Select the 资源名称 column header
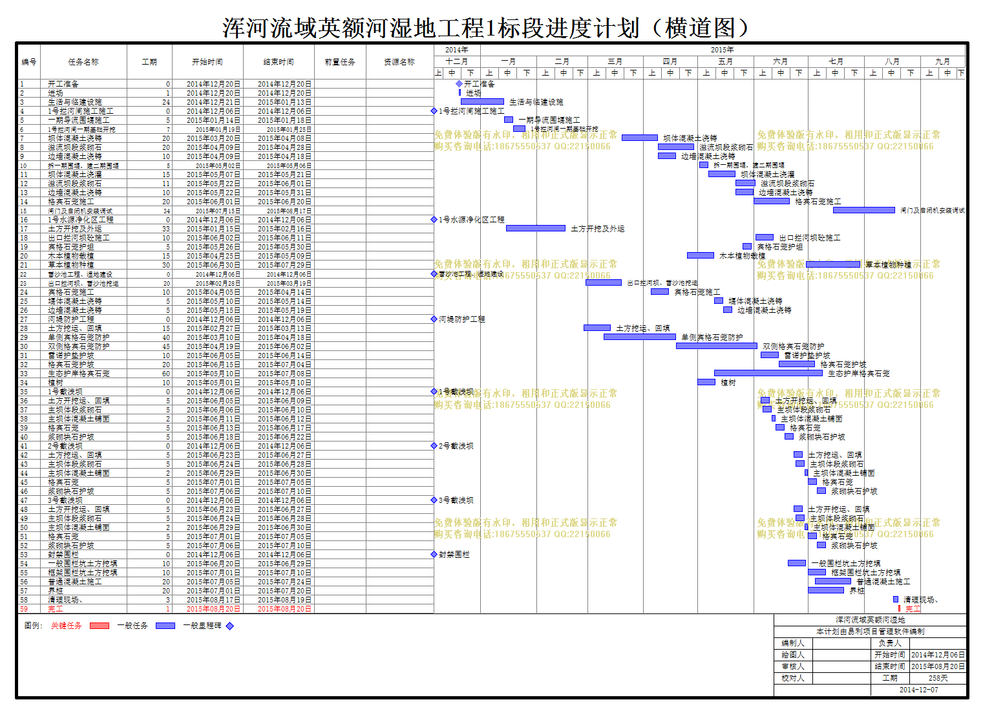Image resolution: width=983 pixels, height=713 pixels. [399, 62]
